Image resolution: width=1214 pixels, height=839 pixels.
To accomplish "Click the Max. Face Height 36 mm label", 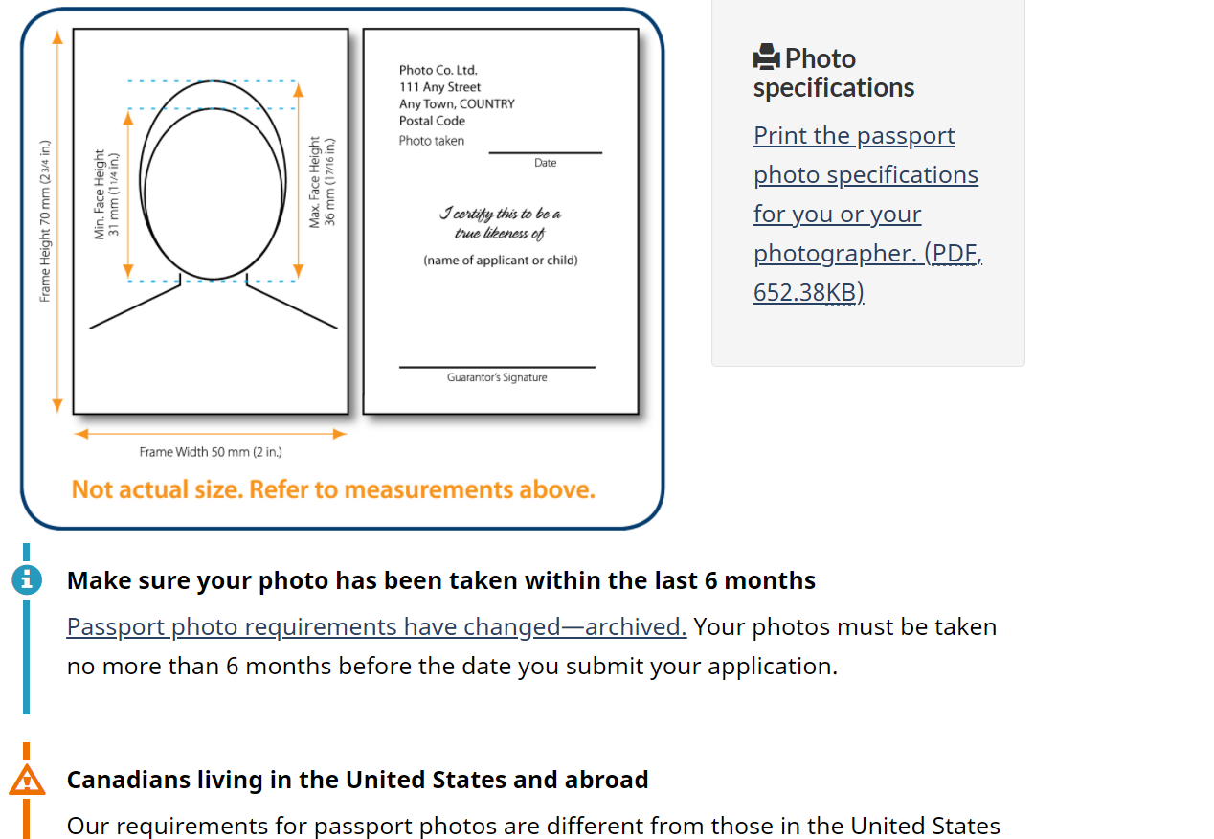I will coord(322,182).
